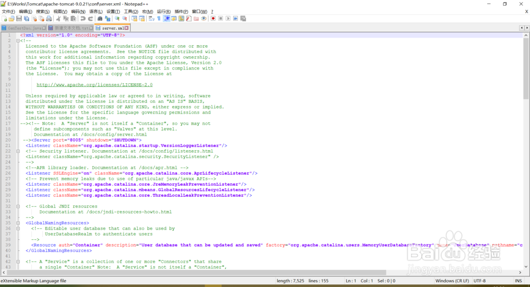Toggle show all characters (pilcrow) icon

click(159, 19)
